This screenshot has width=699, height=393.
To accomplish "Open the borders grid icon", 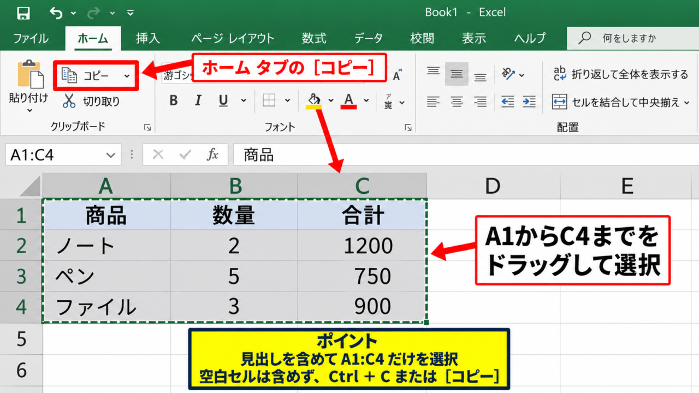I will (x=269, y=100).
